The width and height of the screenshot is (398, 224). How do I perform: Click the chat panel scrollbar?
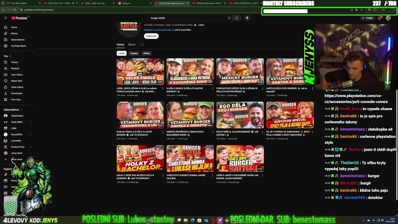click(x=397, y=145)
